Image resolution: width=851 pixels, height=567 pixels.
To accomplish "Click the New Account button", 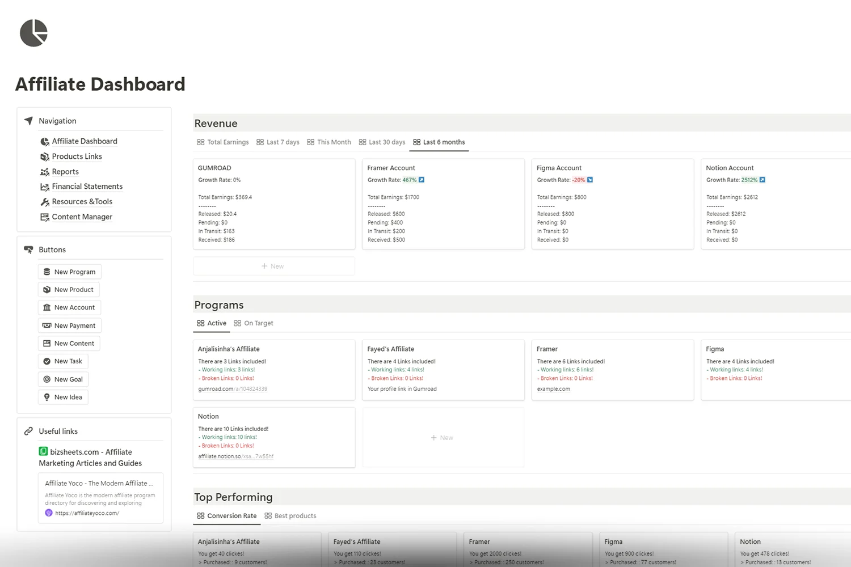I will point(70,307).
